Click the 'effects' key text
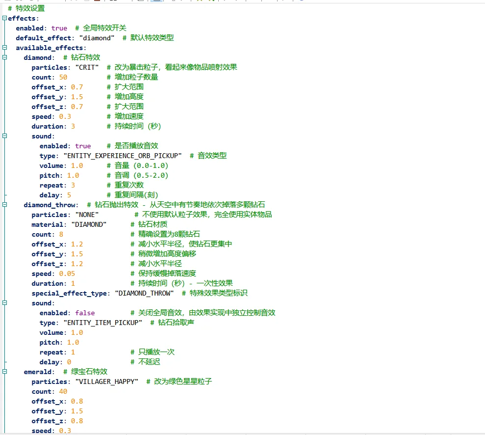The height and width of the screenshot is (435, 485). click(x=22, y=18)
